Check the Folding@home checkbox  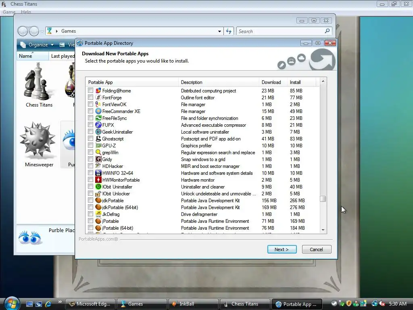pyautogui.click(x=91, y=90)
